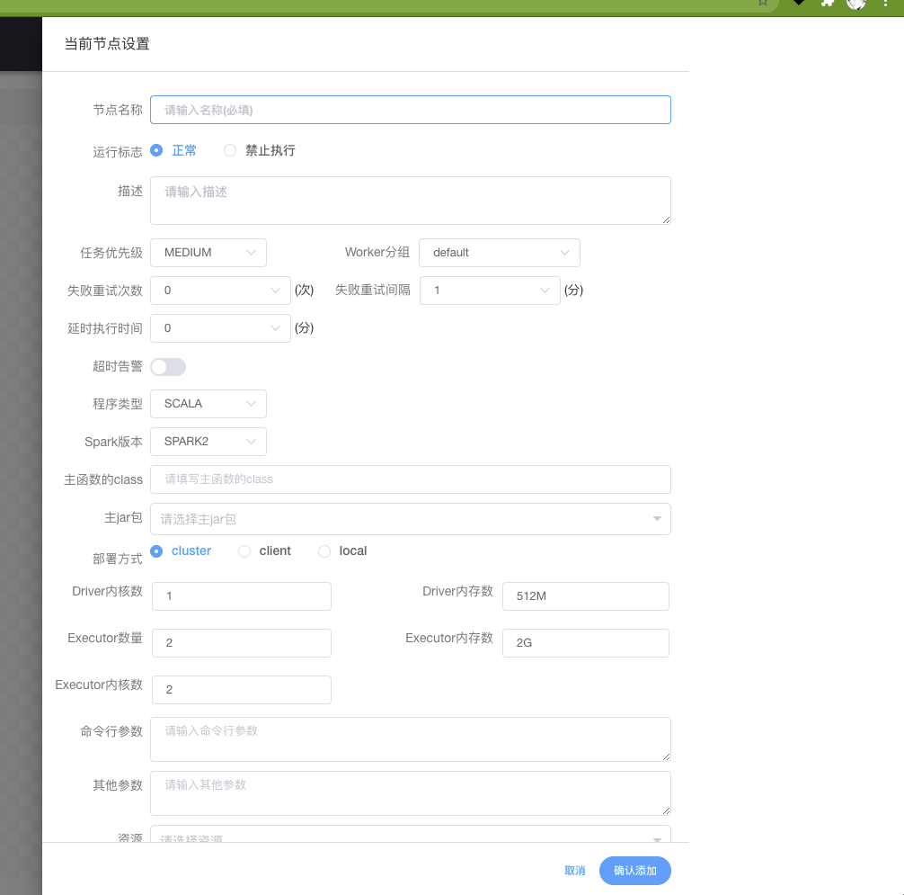
Task: Select the 禁止执行 radio button
Action: click(x=230, y=150)
